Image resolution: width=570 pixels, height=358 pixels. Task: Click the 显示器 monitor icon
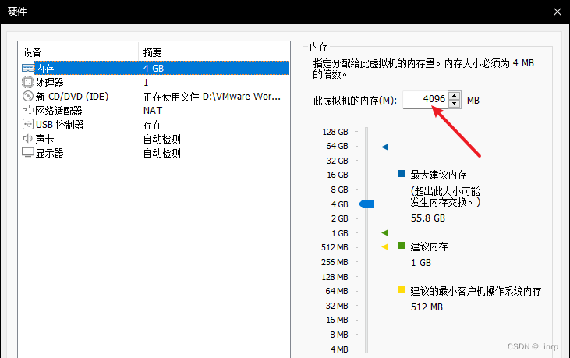pos(27,153)
